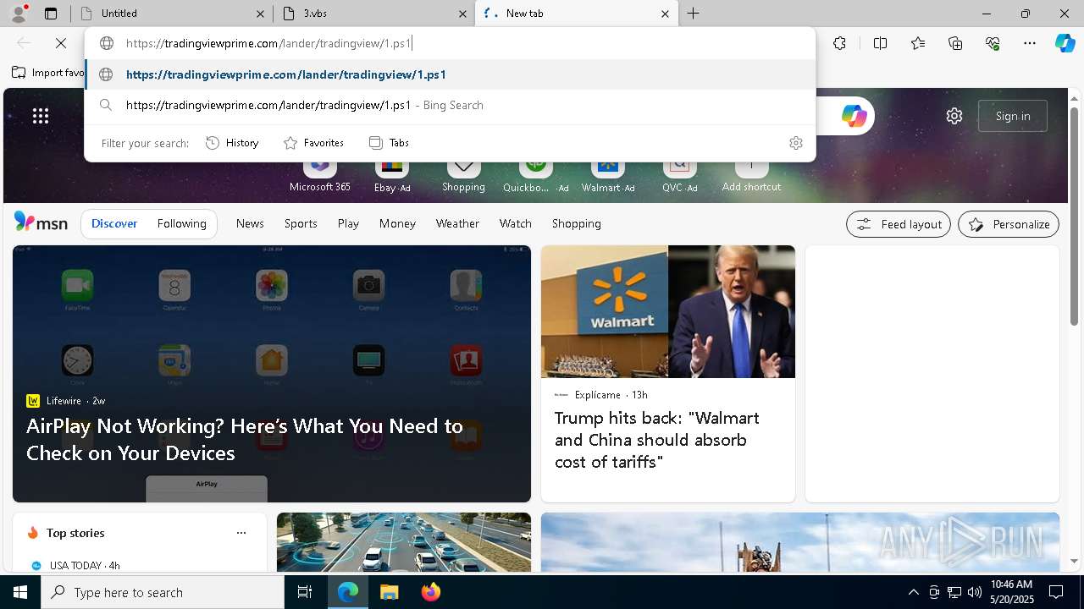Screen dimensions: 1084x609
Task: Open the Collections icon
Action: (x=955, y=43)
